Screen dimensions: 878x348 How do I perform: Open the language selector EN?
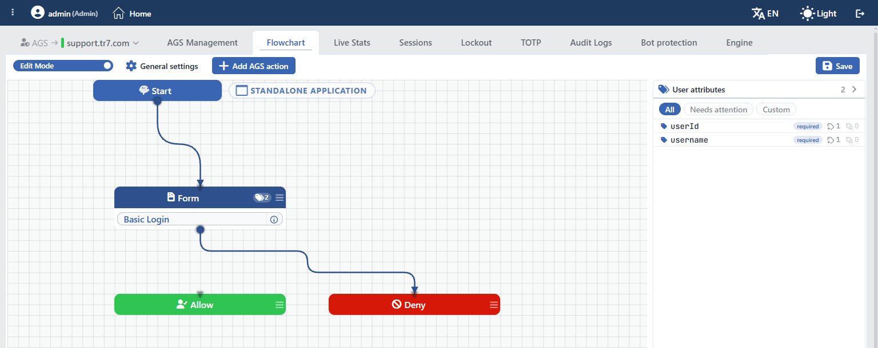[765, 13]
